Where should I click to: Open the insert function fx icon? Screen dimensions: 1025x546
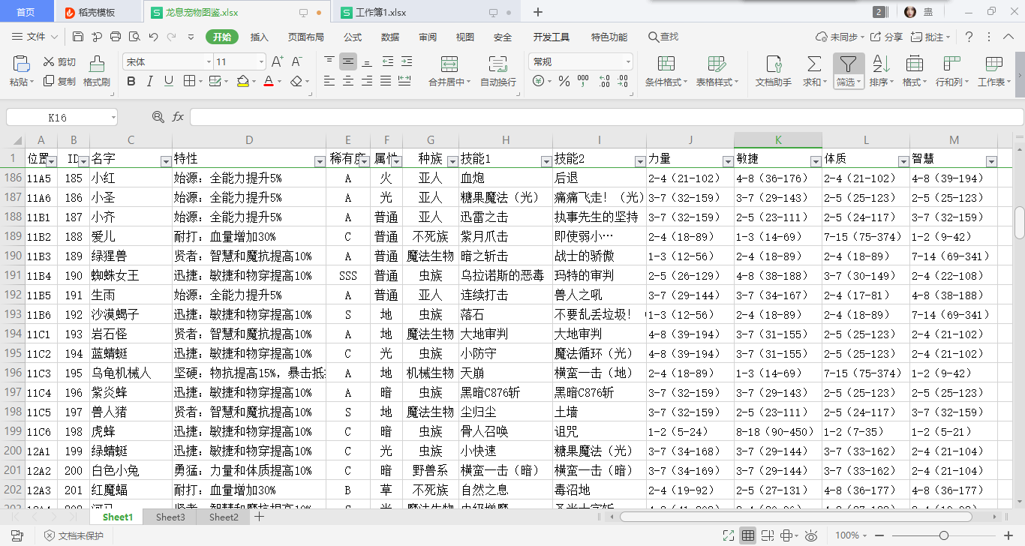[x=178, y=117]
